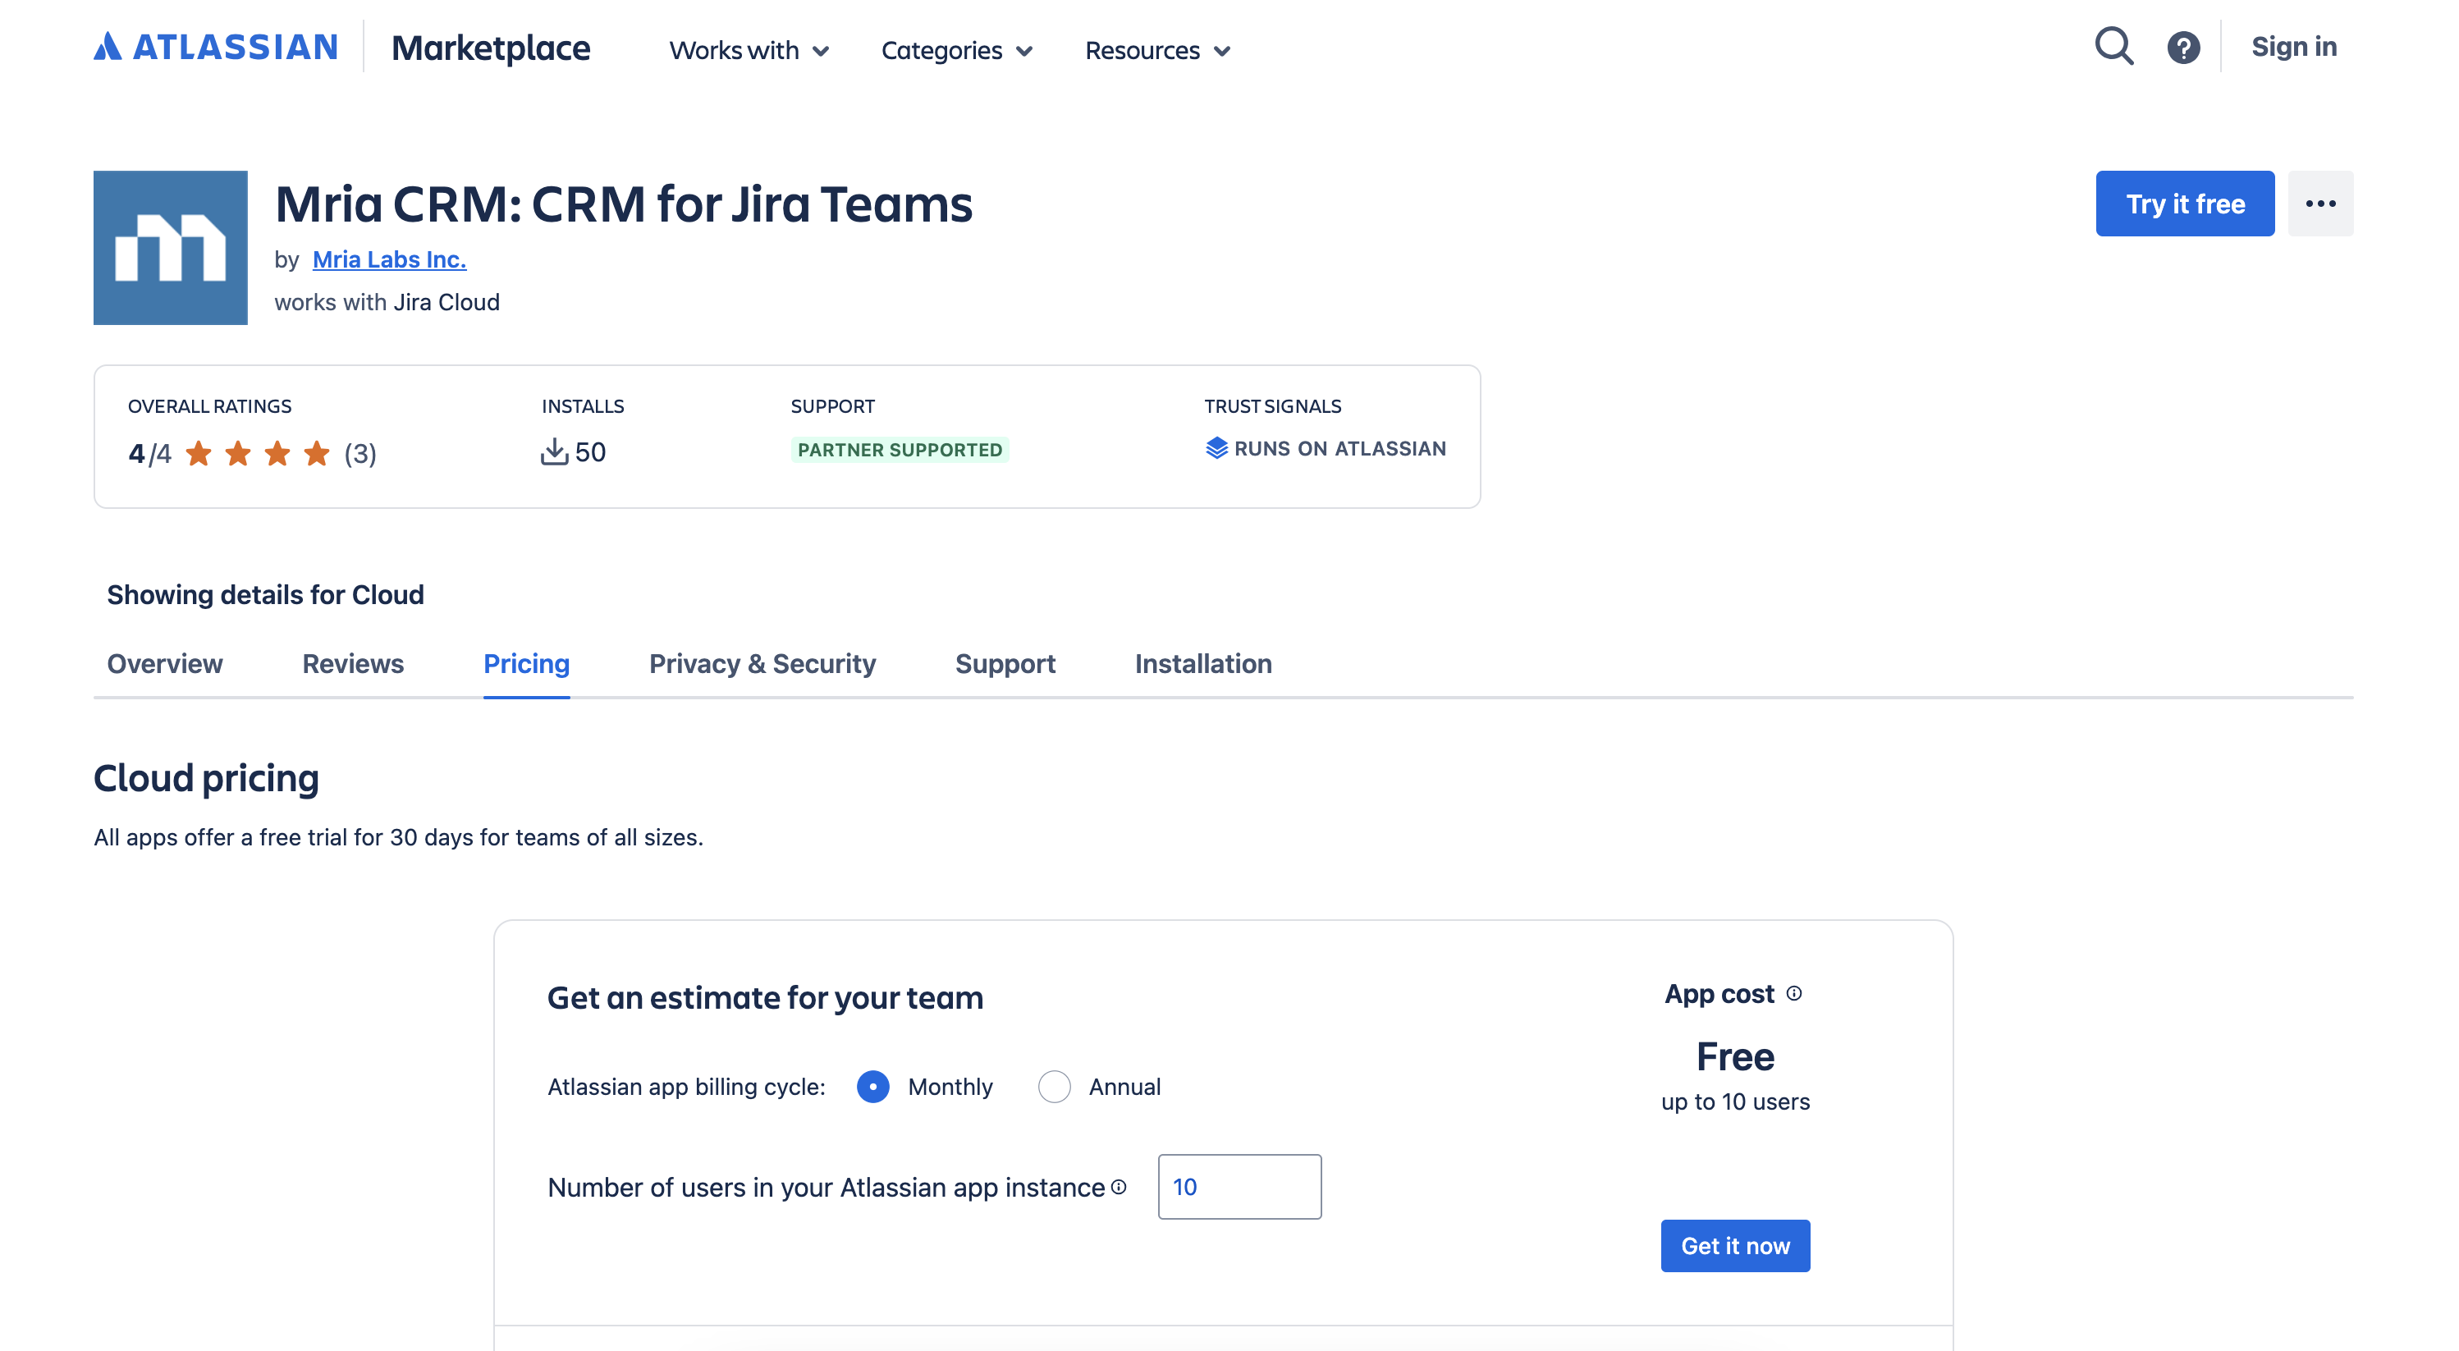Click the Try it free button
Image resolution: width=2459 pixels, height=1351 pixels.
coord(2184,204)
